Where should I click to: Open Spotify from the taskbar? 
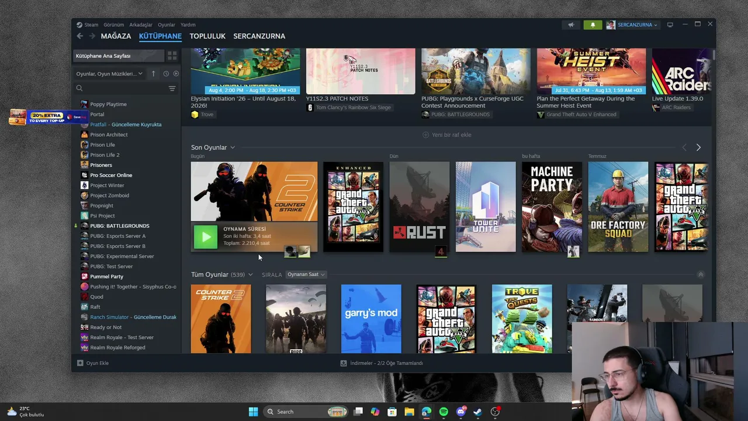pos(444,412)
